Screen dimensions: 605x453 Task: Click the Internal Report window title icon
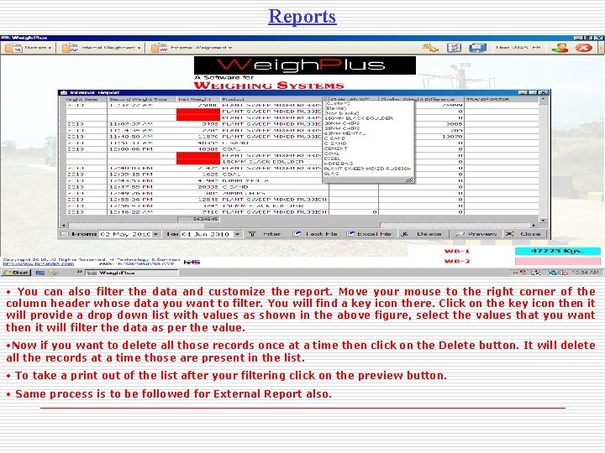[x=64, y=93]
